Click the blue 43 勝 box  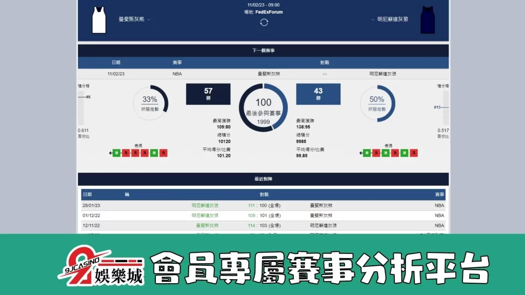point(318,94)
